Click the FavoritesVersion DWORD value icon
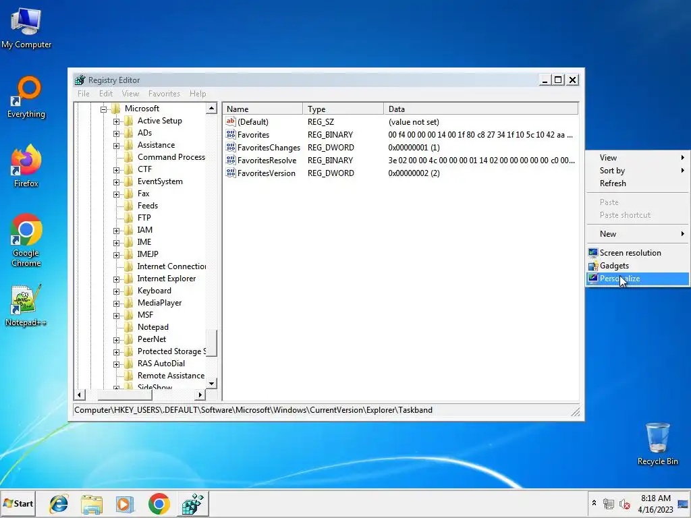The height and width of the screenshot is (518, 691). coord(231,173)
